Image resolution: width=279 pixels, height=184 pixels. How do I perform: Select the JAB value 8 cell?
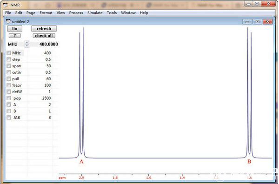point(40,117)
